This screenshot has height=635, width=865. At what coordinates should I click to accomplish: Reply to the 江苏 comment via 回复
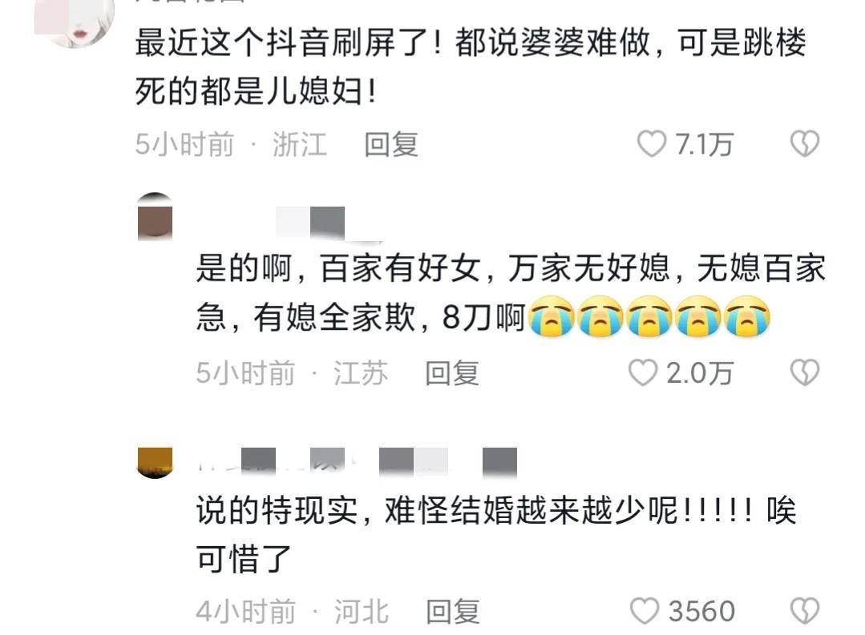(452, 373)
